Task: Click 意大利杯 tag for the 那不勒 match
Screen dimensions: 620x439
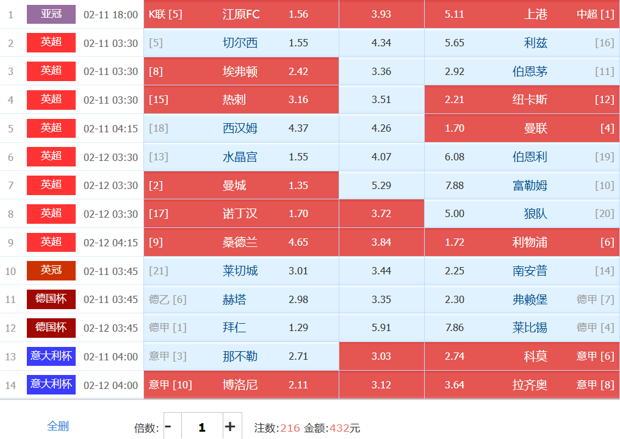Action: [51, 355]
